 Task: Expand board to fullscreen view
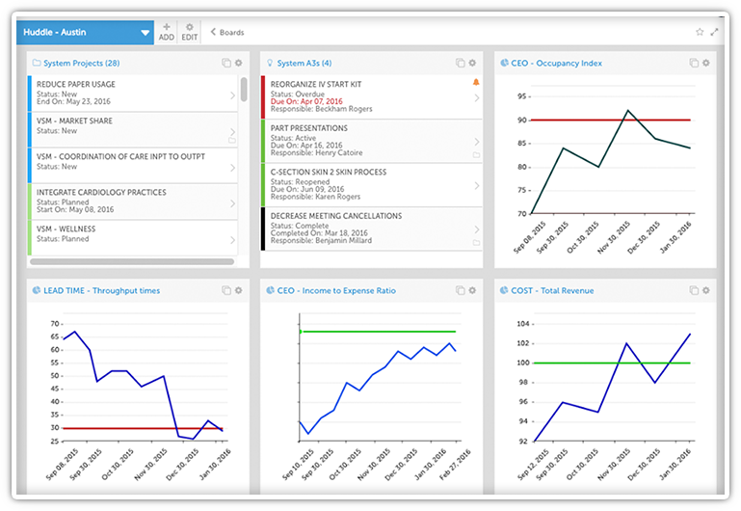(714, 32)
